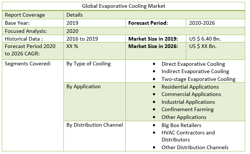Select the 2020-2026 forecast value

(202, 23)
